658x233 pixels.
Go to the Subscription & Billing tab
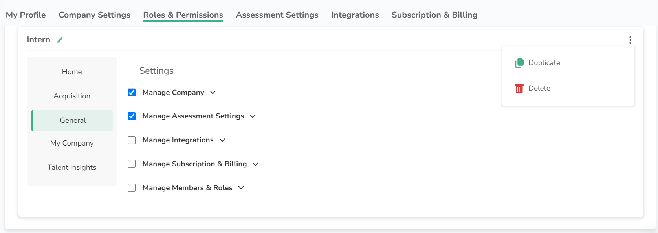tap(434, 15)
